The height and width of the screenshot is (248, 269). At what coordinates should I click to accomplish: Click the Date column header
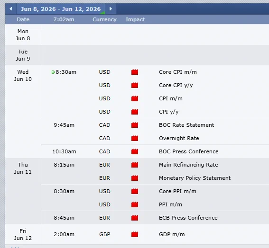23,19
